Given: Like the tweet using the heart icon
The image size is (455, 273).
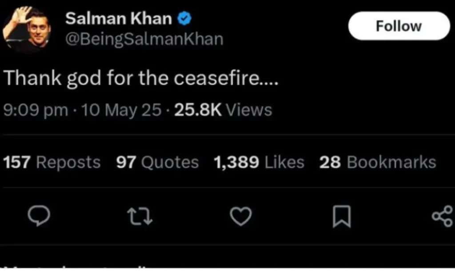Looking at the screenshot, I should pyautogui.click(x=240, y=217).
